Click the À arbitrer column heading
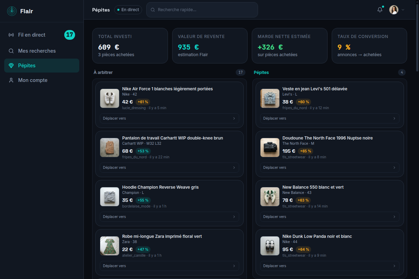The image size is (419, 279). click(x=103, y=73)
